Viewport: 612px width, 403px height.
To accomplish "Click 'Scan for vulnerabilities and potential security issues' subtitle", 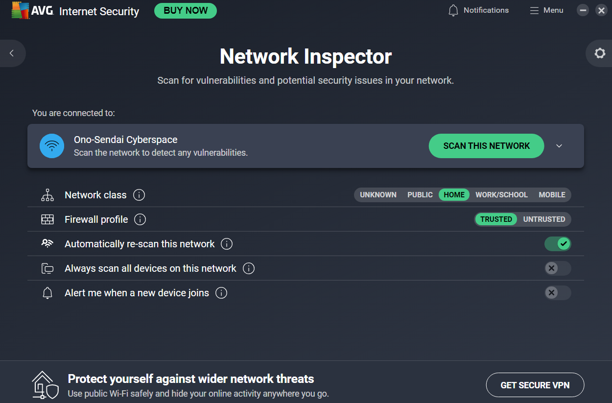I will click(306, 80).
